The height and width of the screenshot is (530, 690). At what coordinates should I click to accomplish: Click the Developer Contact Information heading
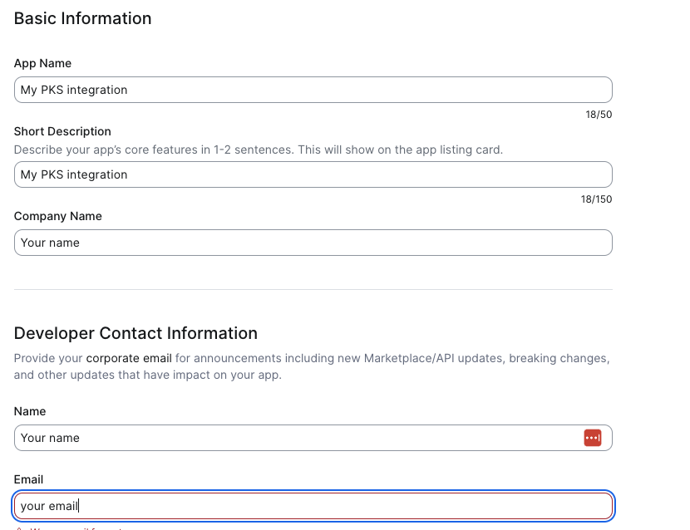[x=136, y=333]
